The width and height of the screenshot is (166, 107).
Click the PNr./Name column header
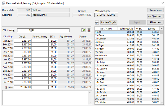(x=106, y=29)
